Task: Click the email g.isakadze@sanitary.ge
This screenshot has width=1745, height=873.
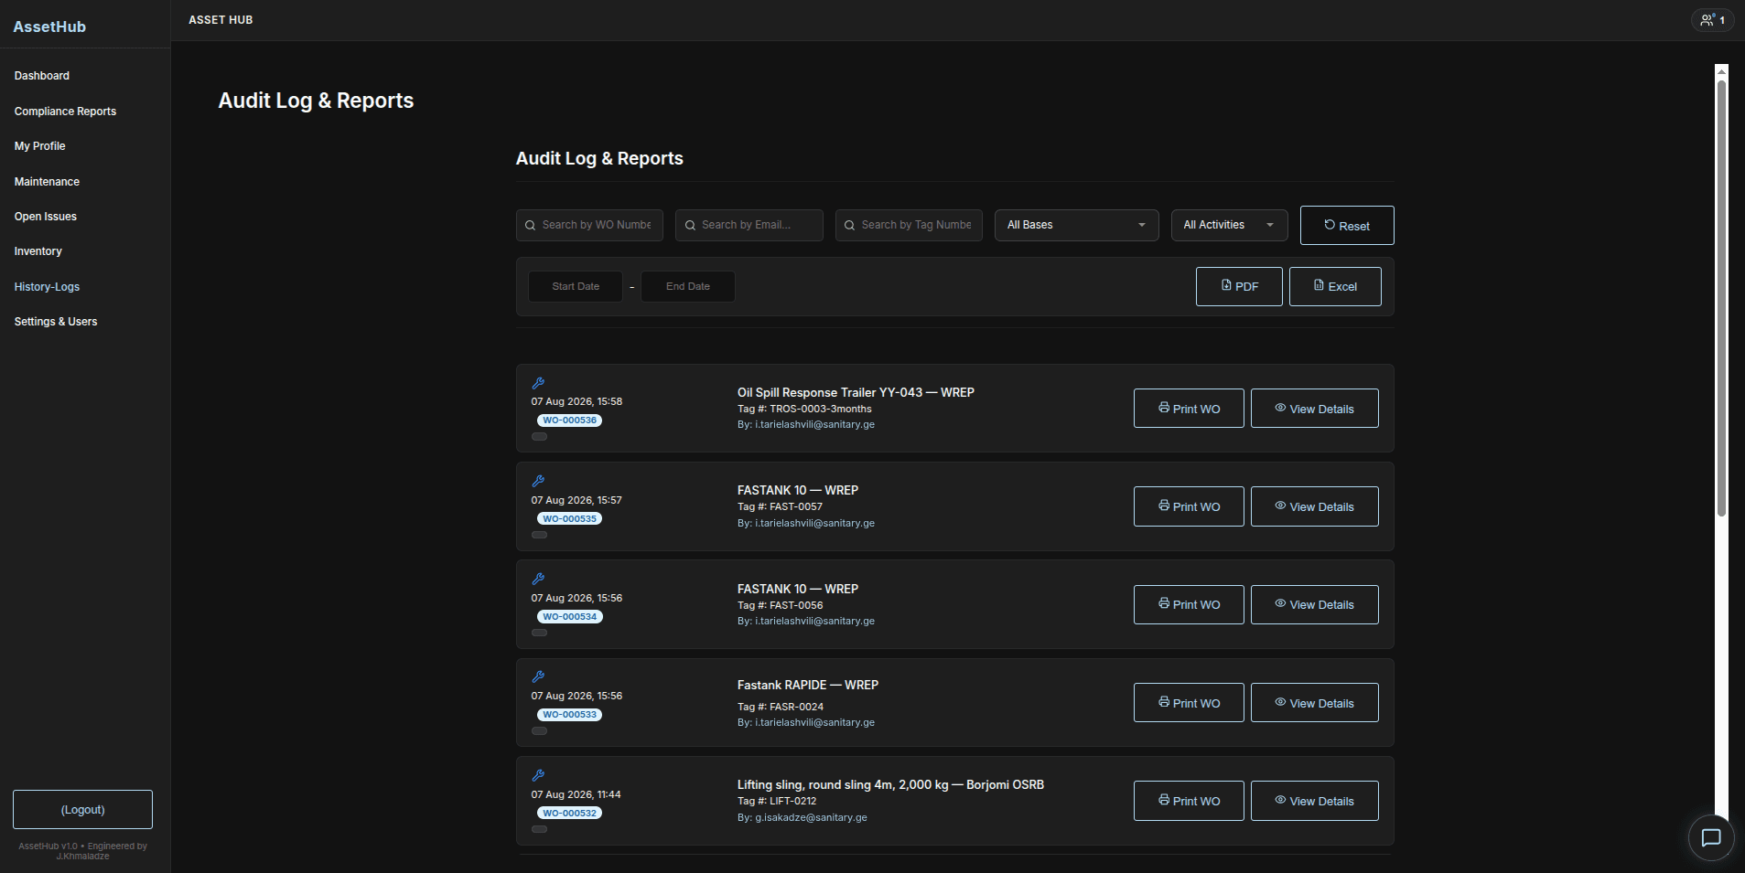Action: [811, 817]
